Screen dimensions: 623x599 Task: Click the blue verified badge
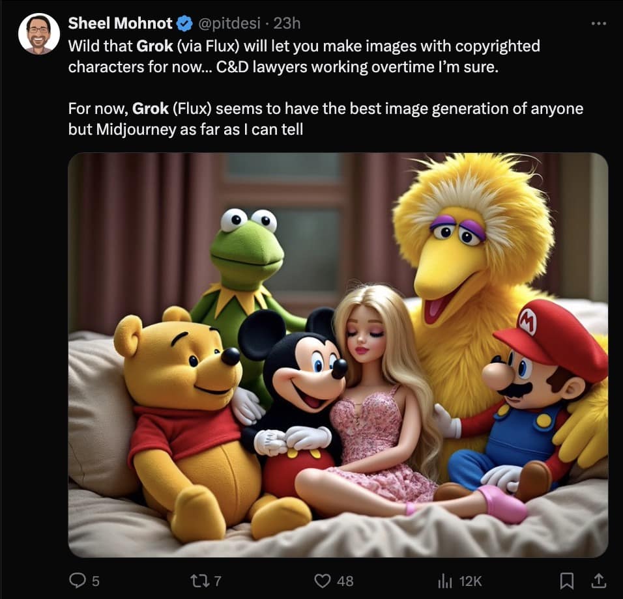coord(185,24)
